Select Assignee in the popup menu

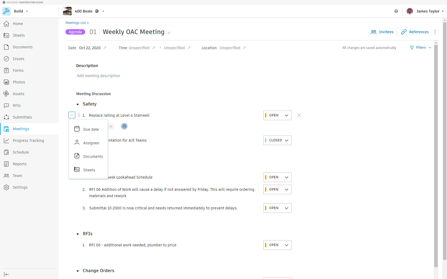coord(91,143)
